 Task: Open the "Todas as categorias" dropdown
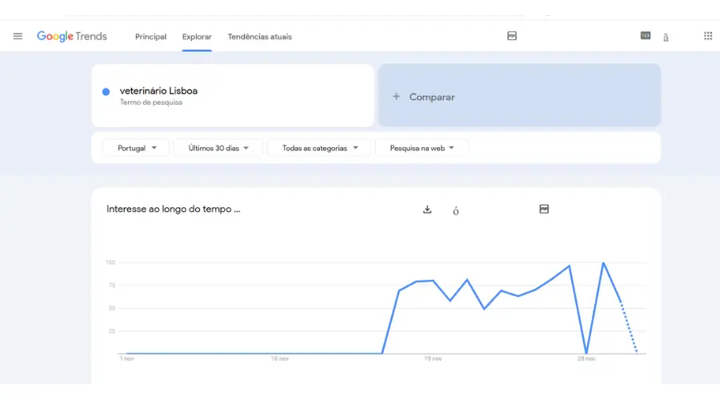pos(319,148)
